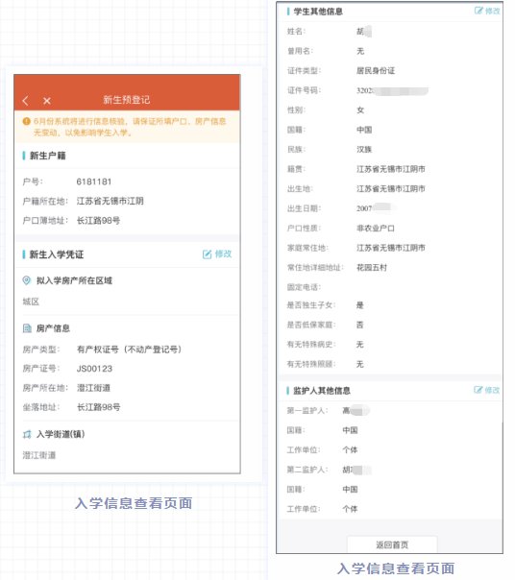Tap the back arrow in header
The image size is (515, 580).
(26, 100)
